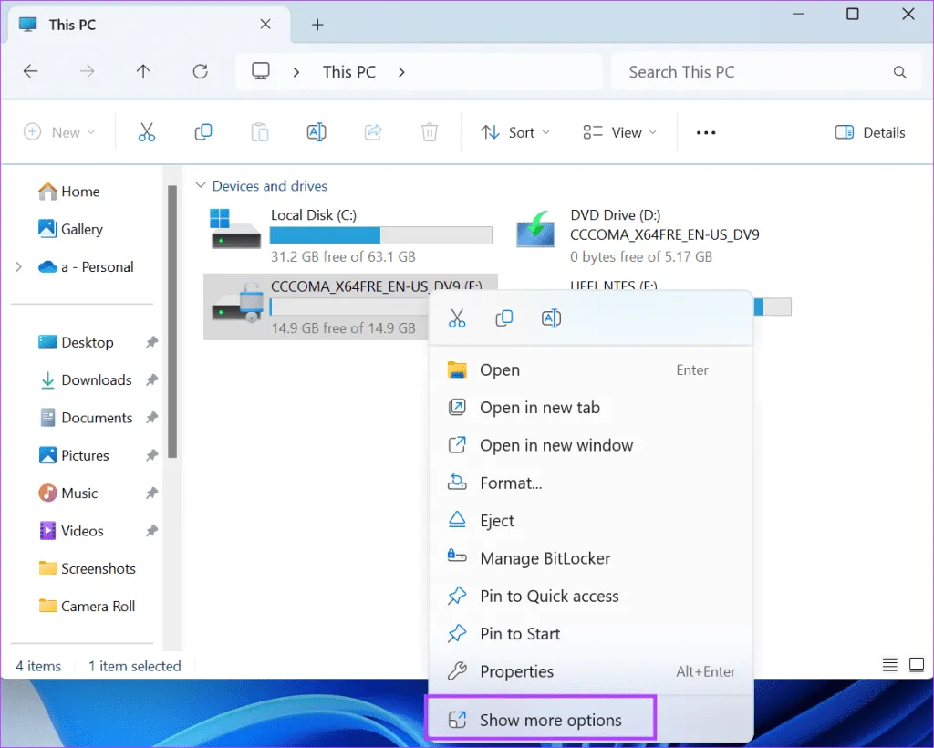
Task: Click Local Disk (C:) storage usage bar
Action: point(380,236)
